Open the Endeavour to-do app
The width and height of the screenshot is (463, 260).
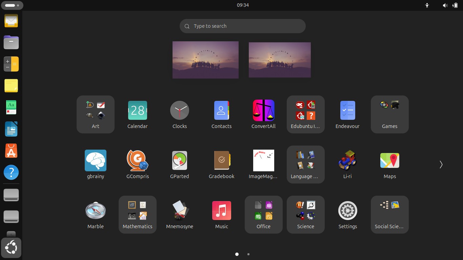coord(347,114)
